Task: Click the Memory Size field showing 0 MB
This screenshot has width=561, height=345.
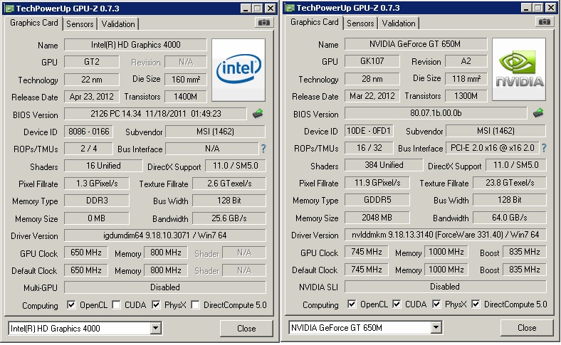Action: coord(97,218)
